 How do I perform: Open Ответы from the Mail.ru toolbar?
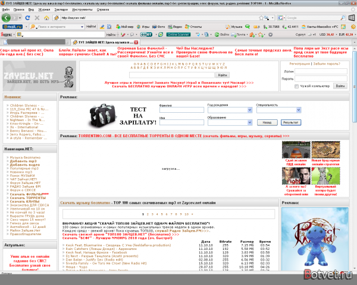point(193,27)
